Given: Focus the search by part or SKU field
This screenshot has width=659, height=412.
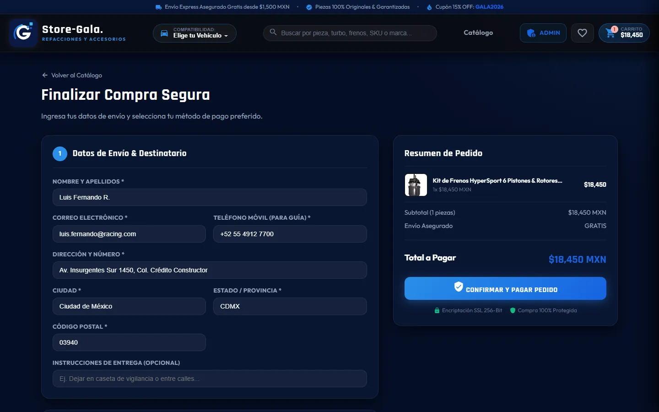Looking at the screenshot, I should [350, 33].
